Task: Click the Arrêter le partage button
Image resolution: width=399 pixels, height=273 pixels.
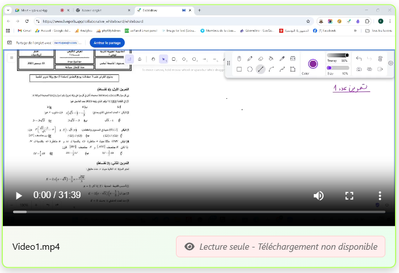Action: pyautogui.click(x=107, y=43)
